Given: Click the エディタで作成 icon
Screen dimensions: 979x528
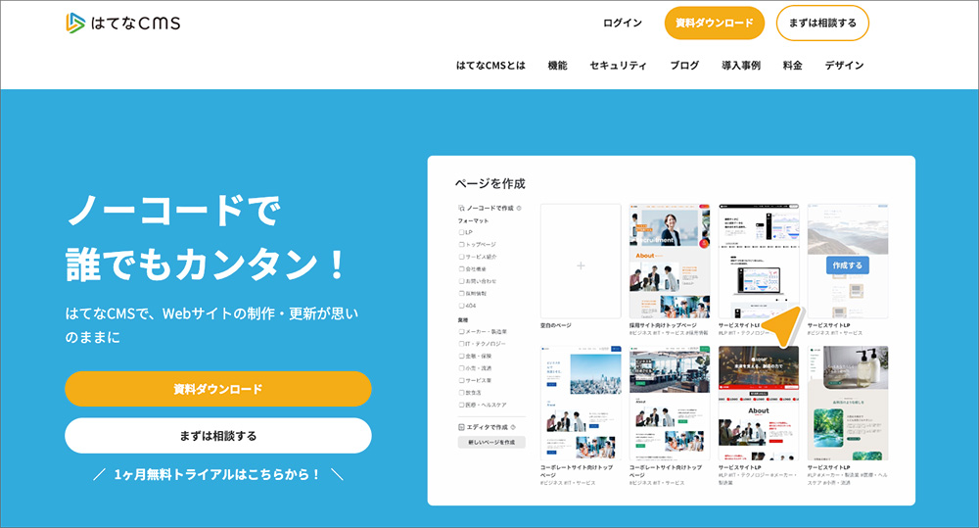Looking at the screenshot, I should (461, 427).
